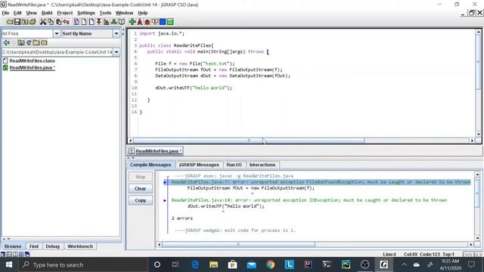Switch to the Workbench tab

80,246
